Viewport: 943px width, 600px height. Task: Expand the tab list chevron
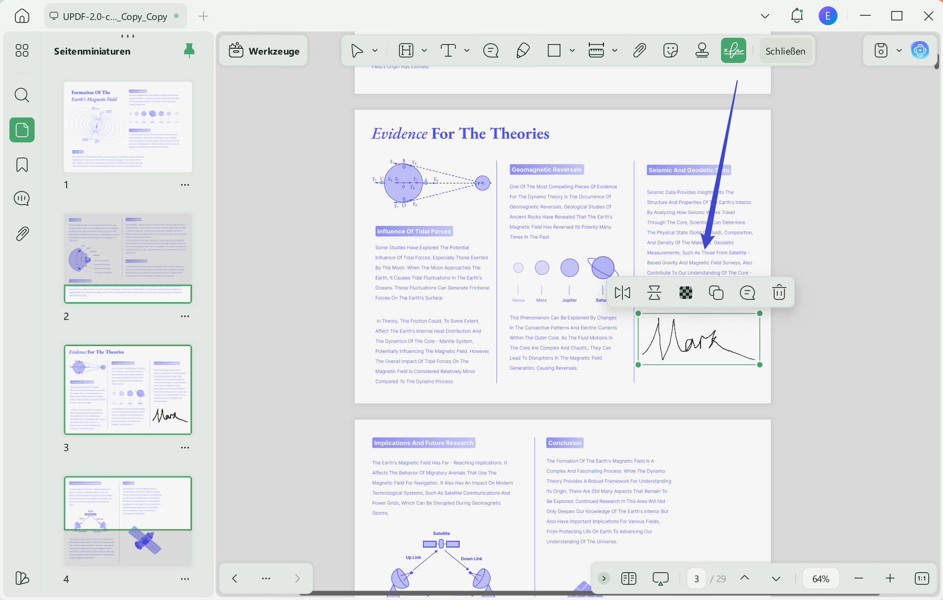tap(765, 16)
